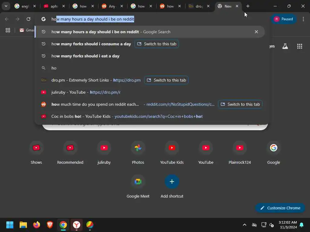The image size is (310, 232).
Task: Select 'how many hours a day should i be on reddit' suggestion
Action: click(x=150, y=32)
